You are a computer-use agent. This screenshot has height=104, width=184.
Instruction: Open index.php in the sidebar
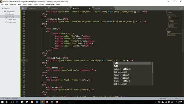[x=12, y=19]
